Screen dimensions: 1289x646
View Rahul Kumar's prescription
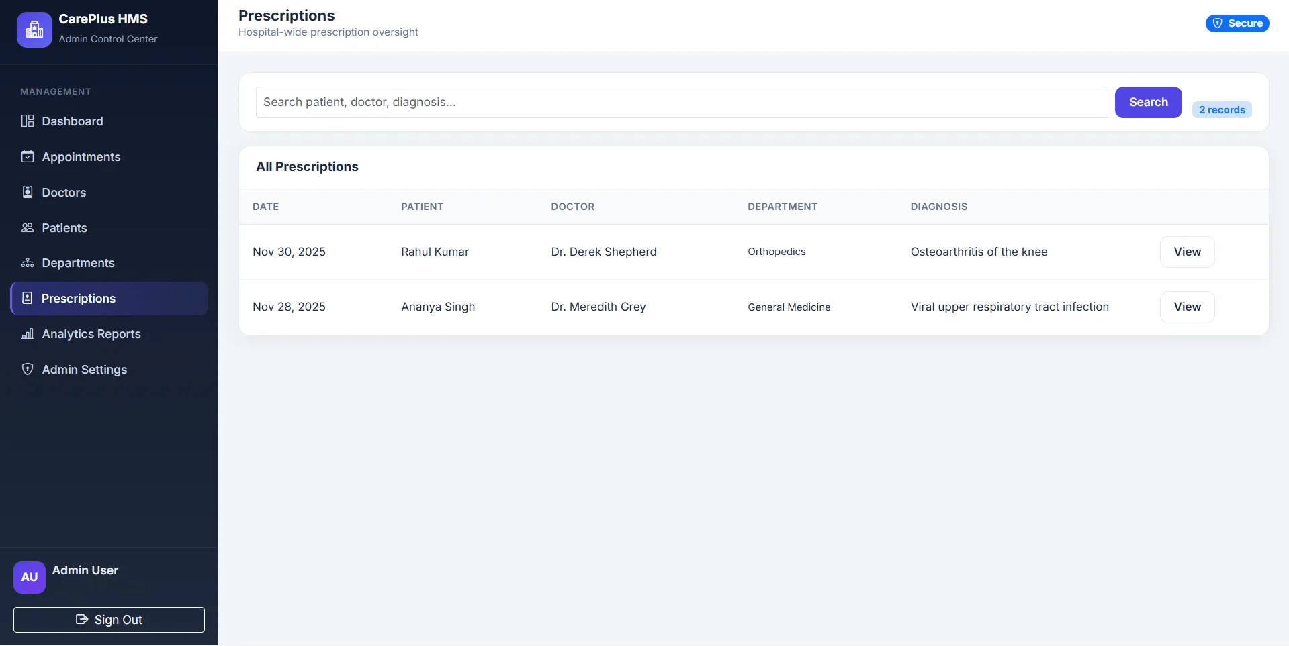(x=1187, y=252)
